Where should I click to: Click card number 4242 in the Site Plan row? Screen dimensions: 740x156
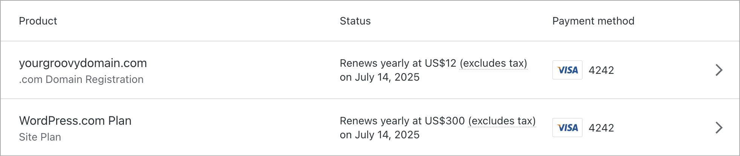[x=601, y=128]
